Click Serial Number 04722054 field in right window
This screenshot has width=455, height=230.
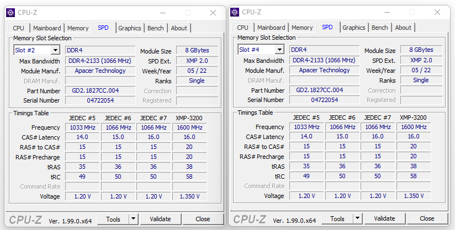tap(325, 100)
